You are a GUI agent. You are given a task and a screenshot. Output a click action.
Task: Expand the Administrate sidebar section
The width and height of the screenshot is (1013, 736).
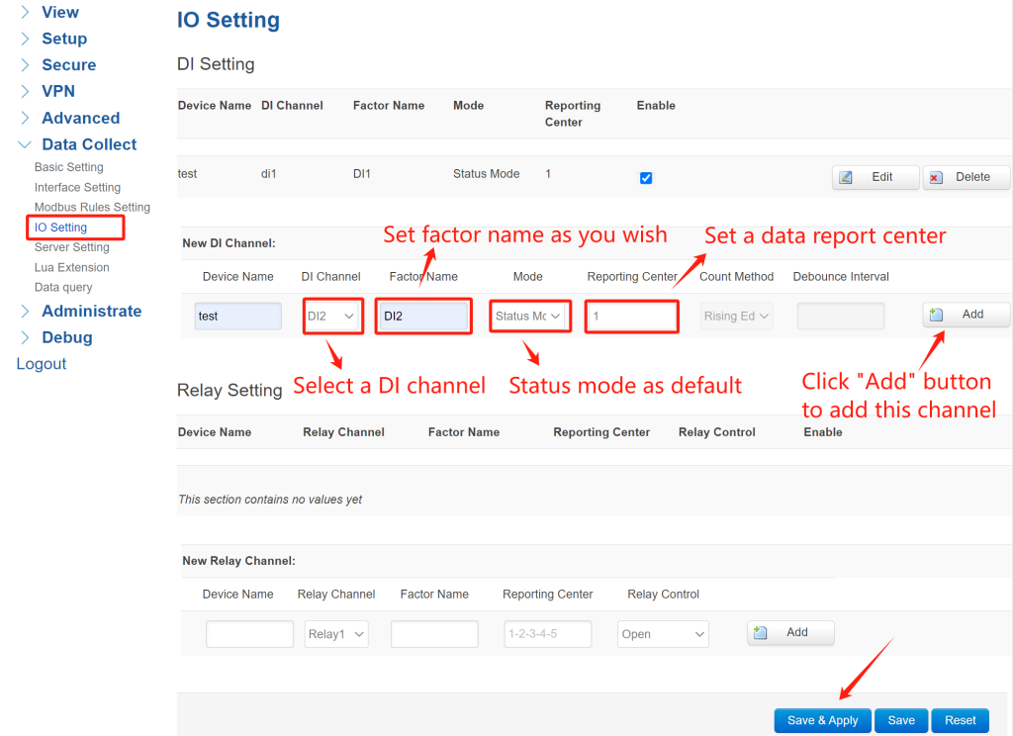tap(91, 311)
